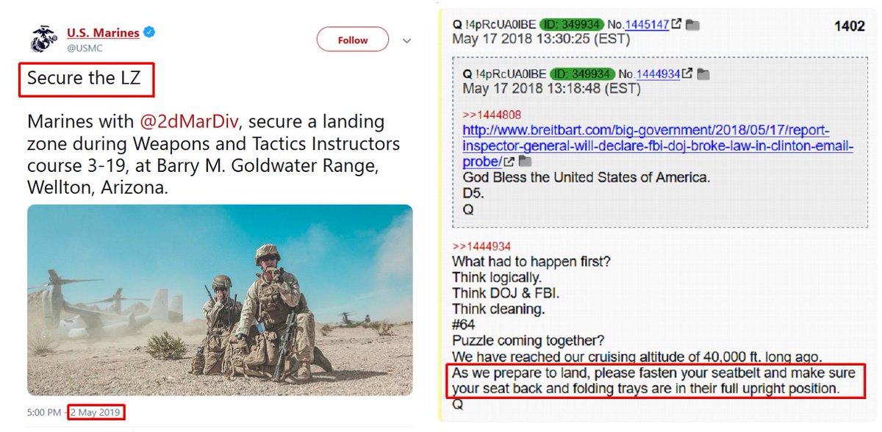Click folder icon after Breitbart URL
Screen dimensions: 882x432
[x=525, y=161]
